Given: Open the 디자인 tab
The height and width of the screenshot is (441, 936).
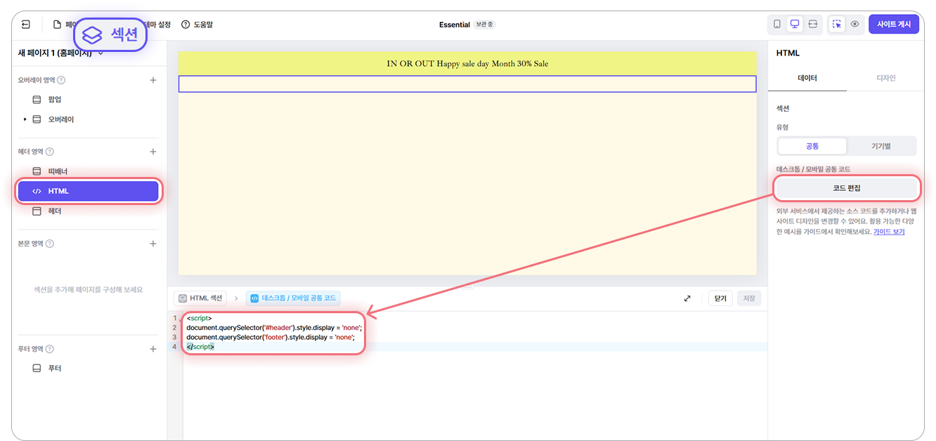Looking at the screenshot, I should coord(886,79).
